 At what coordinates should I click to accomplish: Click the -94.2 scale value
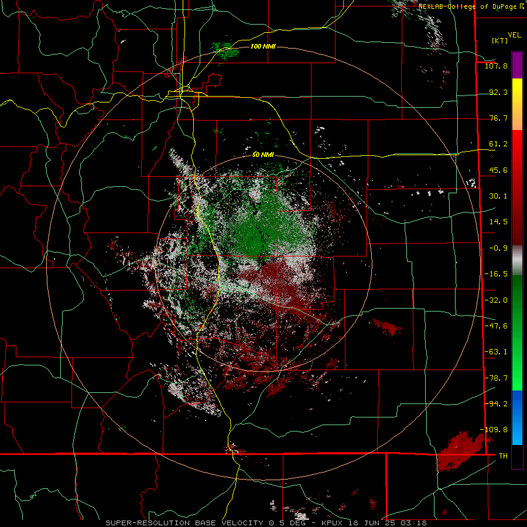click(496, 404)
